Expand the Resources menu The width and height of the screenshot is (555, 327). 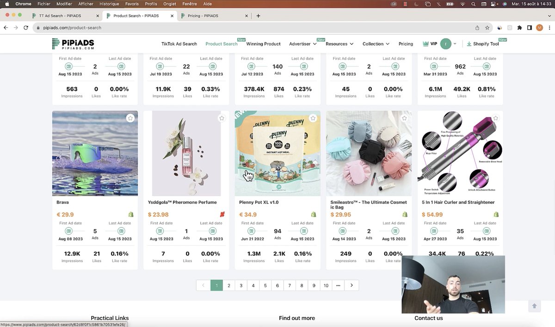coord(339,44)
